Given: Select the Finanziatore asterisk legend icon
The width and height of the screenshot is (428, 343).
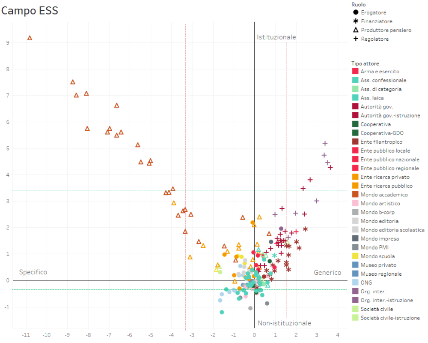Looking at the screenshot, I should click(x=355, y=21).
